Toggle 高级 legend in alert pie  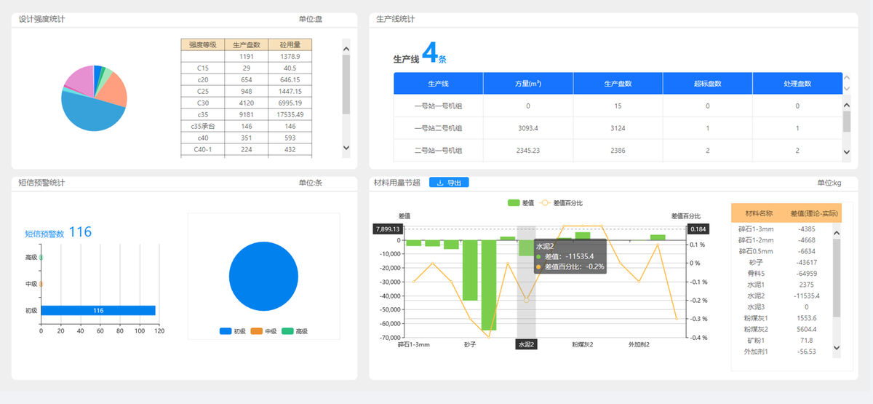[295, 331]
